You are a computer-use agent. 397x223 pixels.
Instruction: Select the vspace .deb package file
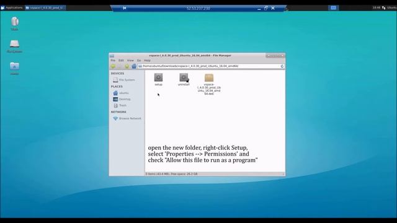209,77
